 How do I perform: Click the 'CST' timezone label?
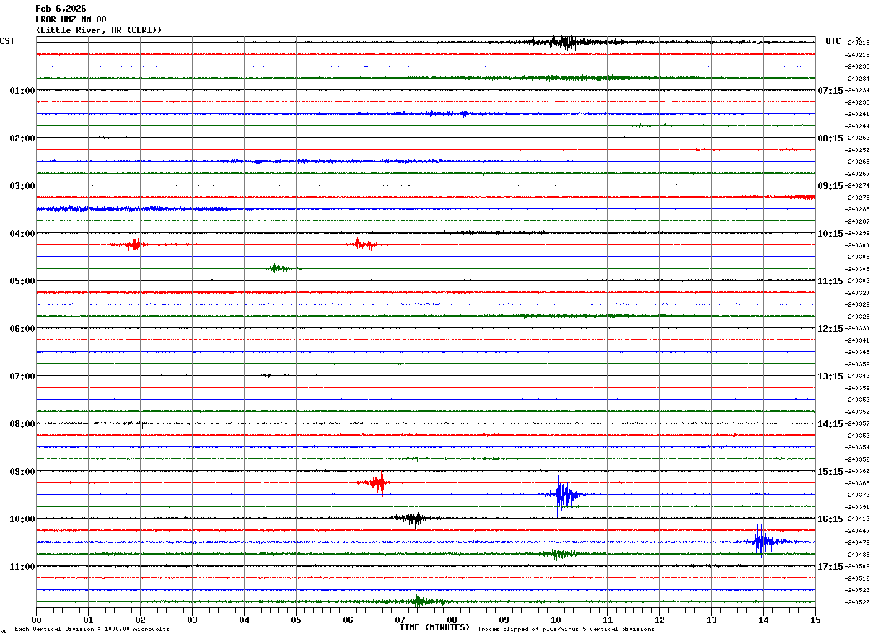coord(7,41)
